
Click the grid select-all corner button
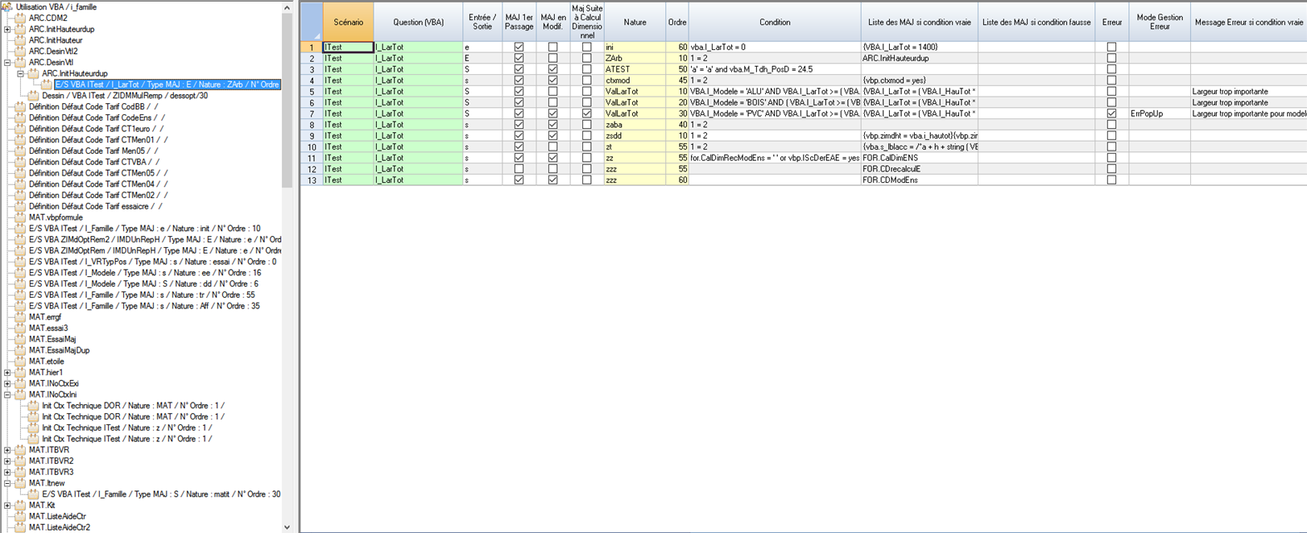(x=312, y=23)
